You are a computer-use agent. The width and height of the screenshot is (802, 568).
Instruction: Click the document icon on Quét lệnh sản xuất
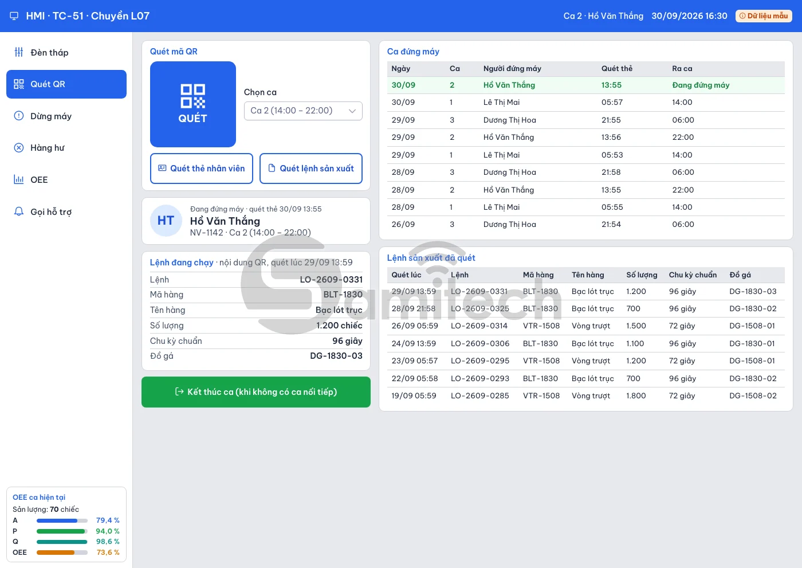pos(272,169)
